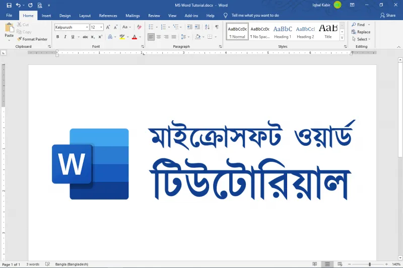Apply the Heading 1 style
This screenshot has width=403, height=268.
283,32
